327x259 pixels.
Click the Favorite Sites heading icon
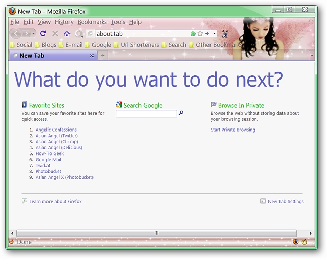click(x=25, y=105)
